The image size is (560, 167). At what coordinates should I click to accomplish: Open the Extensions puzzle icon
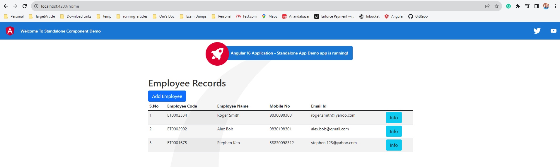(518, 6)
